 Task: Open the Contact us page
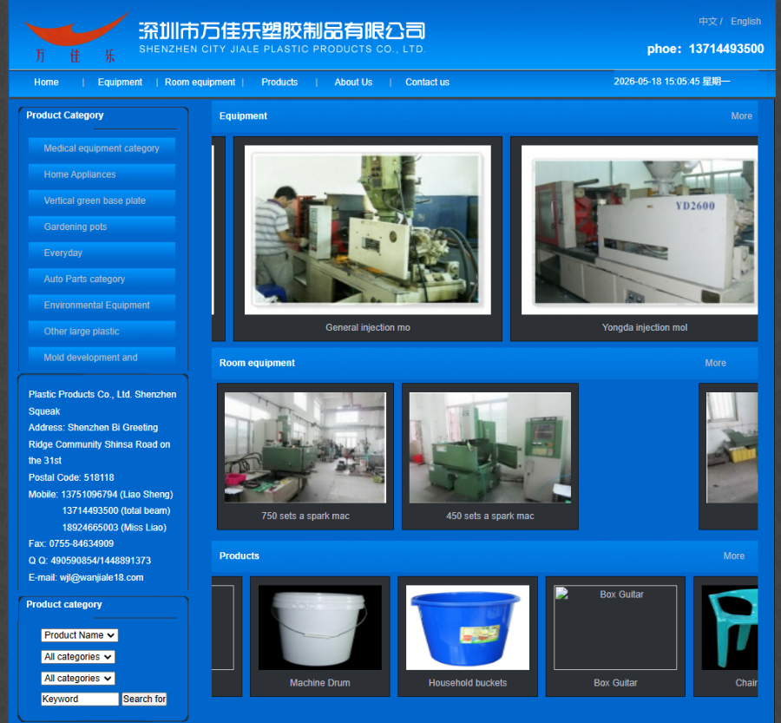(x=427, y=82)
